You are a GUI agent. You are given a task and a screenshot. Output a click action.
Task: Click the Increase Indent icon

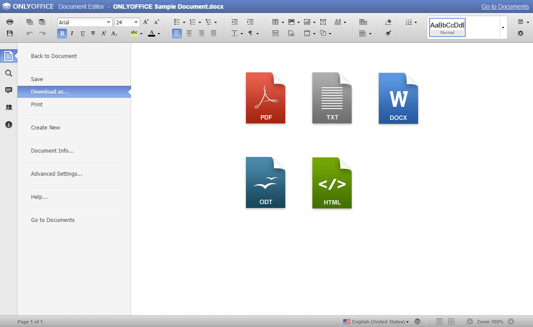click(250, 22)
